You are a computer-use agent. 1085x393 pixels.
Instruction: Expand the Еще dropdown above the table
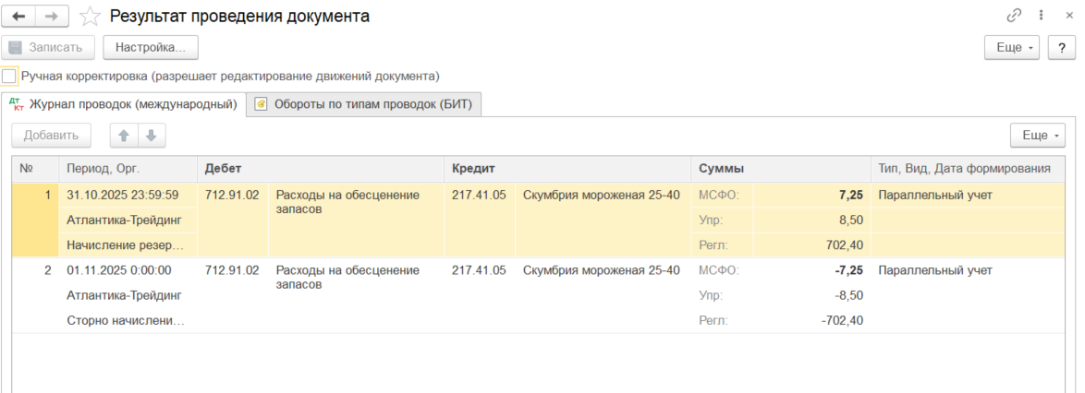coord(1038,136)
